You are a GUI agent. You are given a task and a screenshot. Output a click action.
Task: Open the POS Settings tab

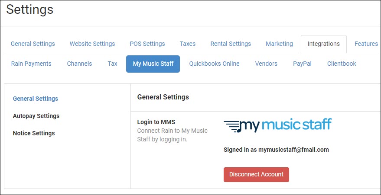tap(147, 44)
